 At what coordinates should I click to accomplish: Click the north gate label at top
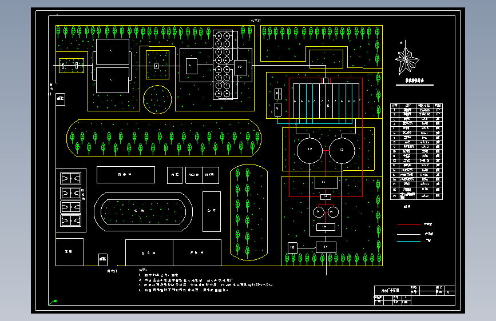(256, 20)
